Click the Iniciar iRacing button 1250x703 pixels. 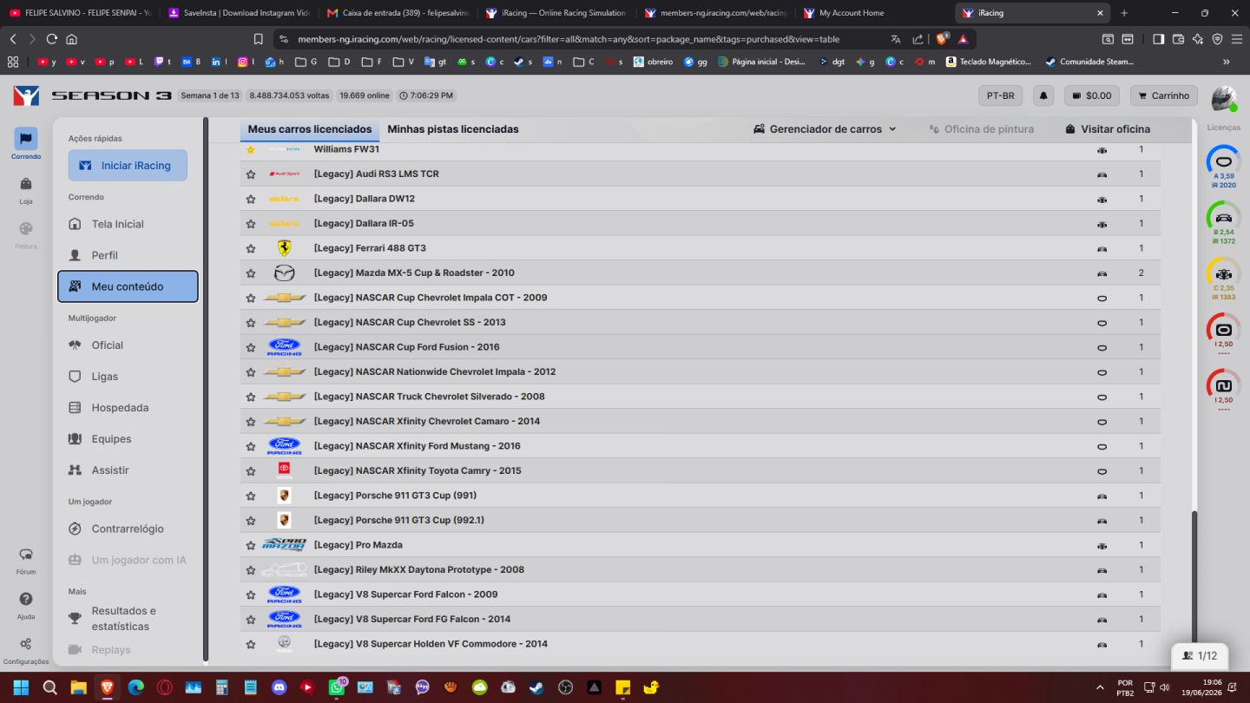(128, 166)
